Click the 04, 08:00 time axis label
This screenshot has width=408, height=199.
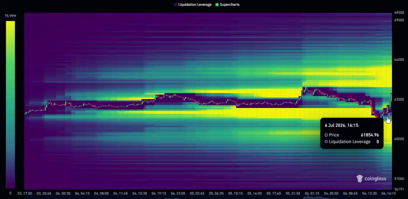pos(102,193)
